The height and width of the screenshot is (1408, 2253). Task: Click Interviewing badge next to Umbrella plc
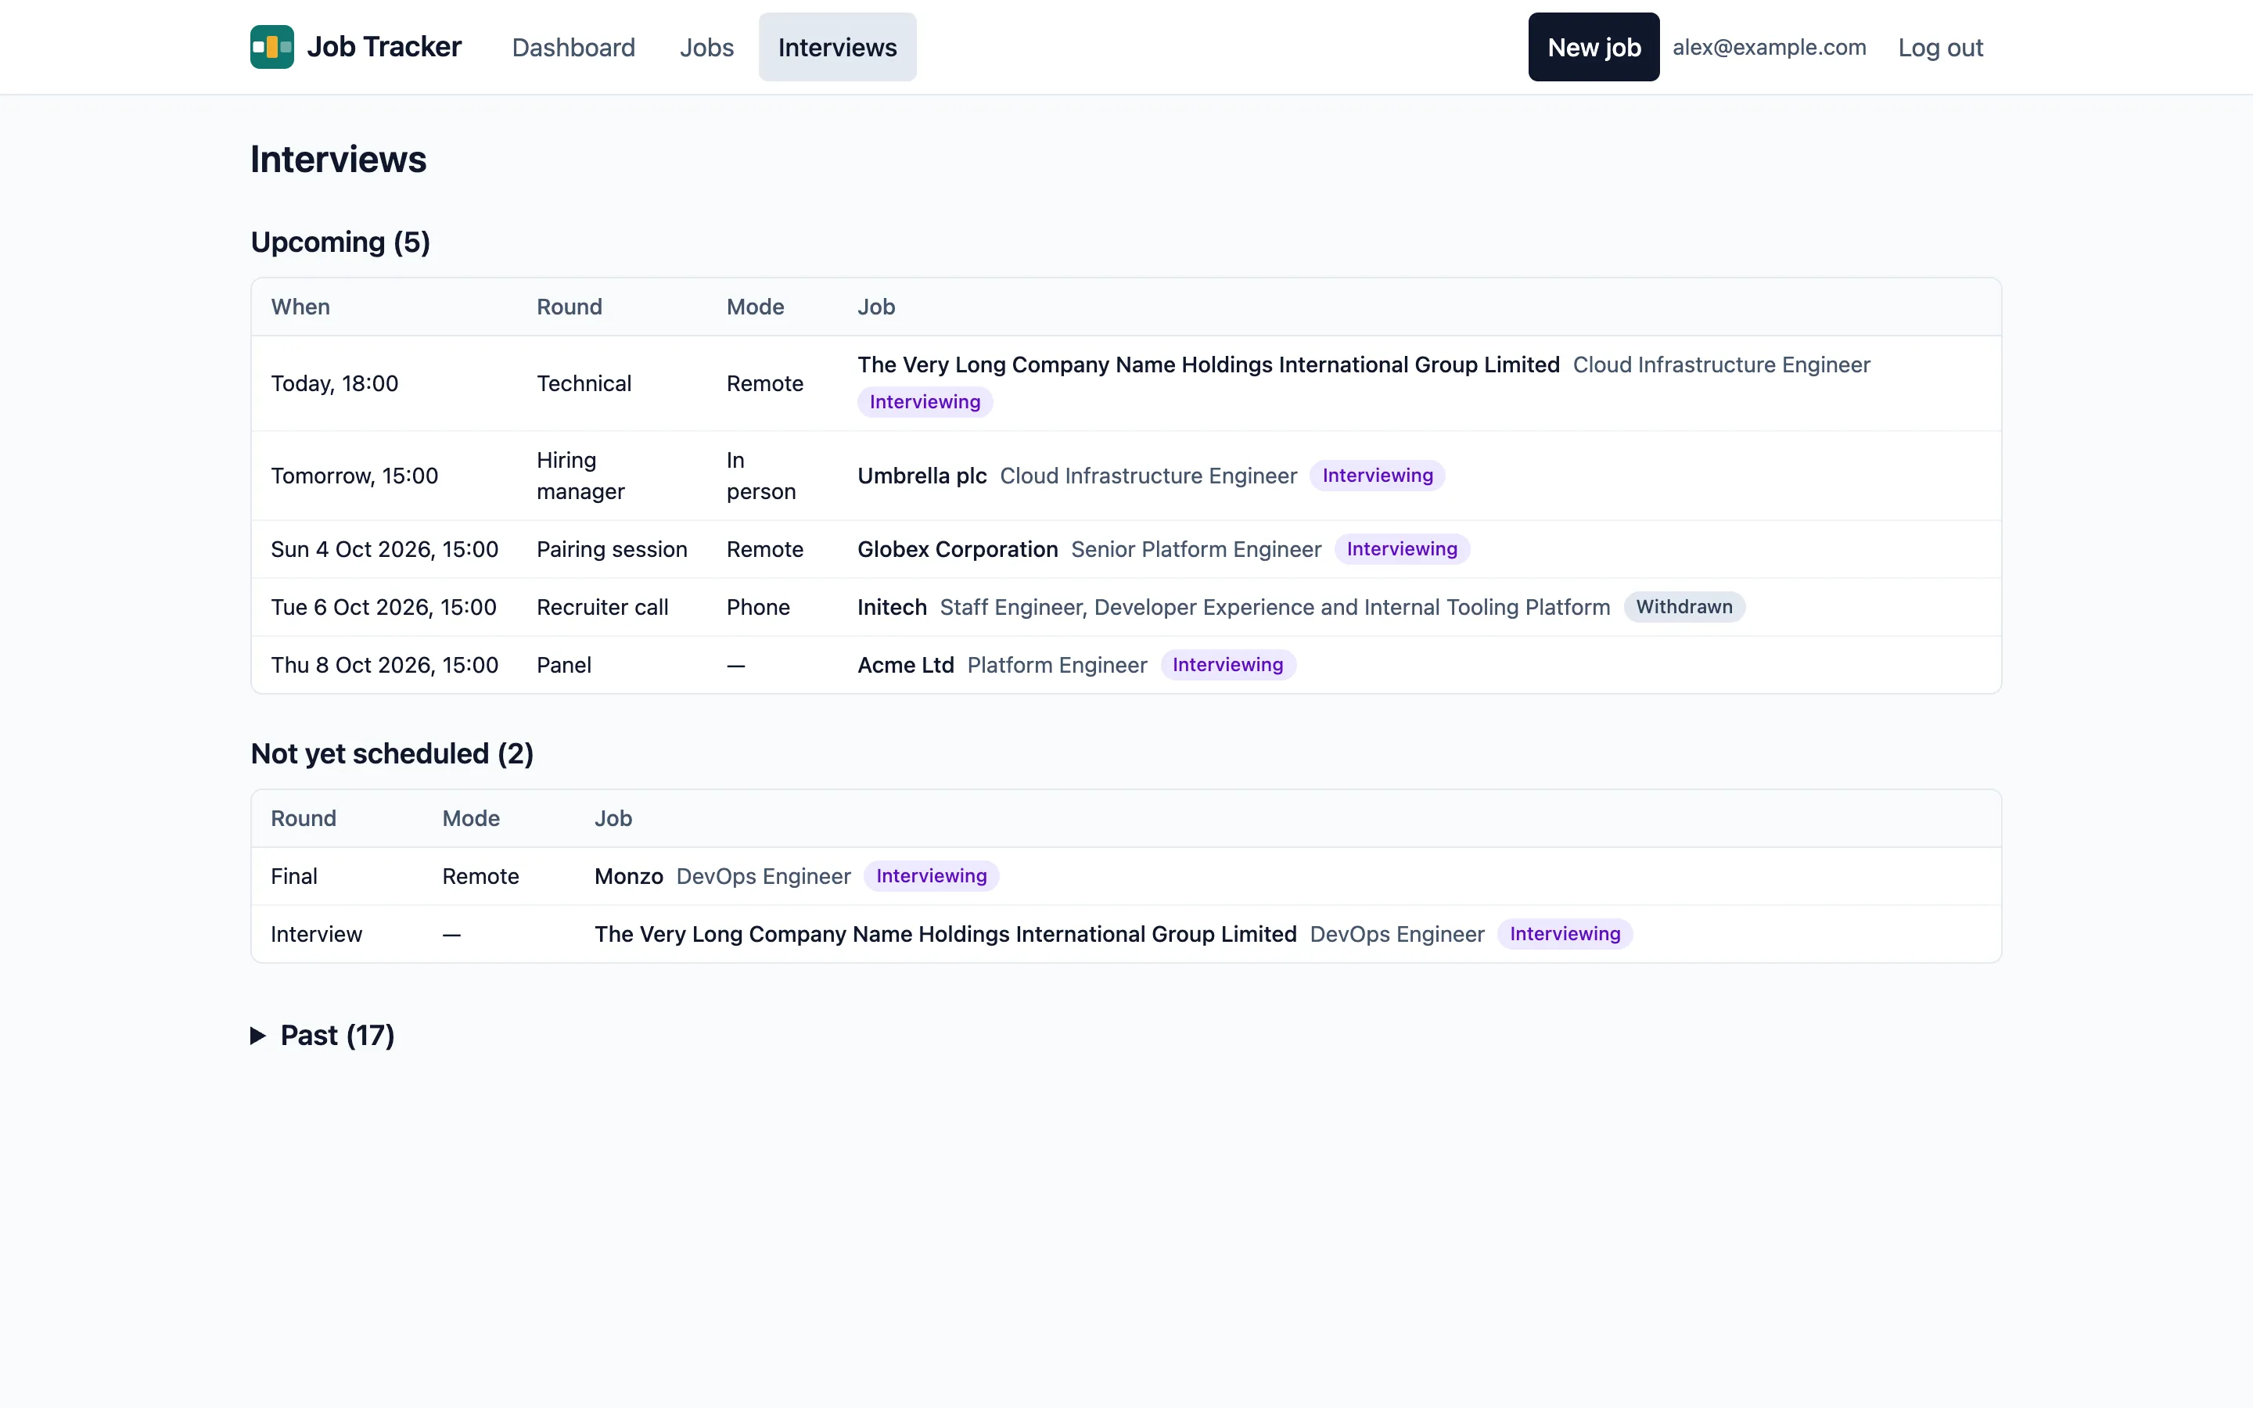[1377, 476]
